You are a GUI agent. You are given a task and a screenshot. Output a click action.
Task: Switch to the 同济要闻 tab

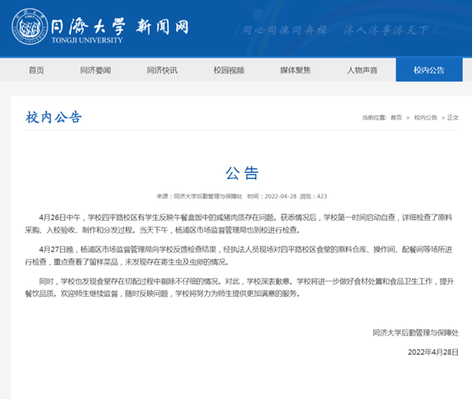(95, 70)
